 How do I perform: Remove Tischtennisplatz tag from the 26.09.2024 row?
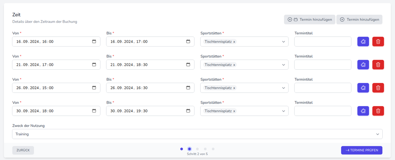point(234,88)
